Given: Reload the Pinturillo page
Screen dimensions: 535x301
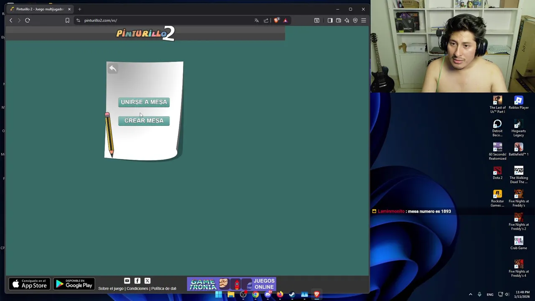Looking at the screenshot, I should pyautogui.click(x=28, y=20).
